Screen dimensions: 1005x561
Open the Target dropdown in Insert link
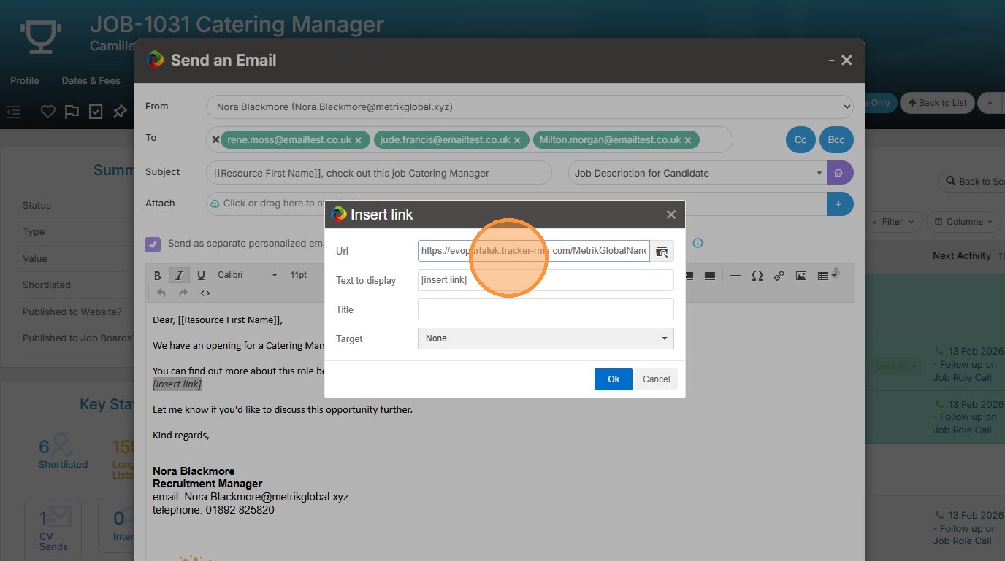(x=546, y=338)
